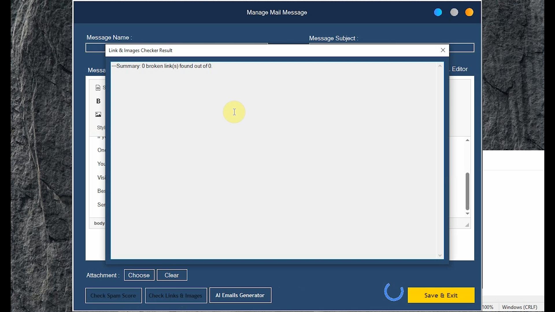Toggle Bold formatting in the editor
The height and width of the screenshot is (312, 555).
pos(98,101)
